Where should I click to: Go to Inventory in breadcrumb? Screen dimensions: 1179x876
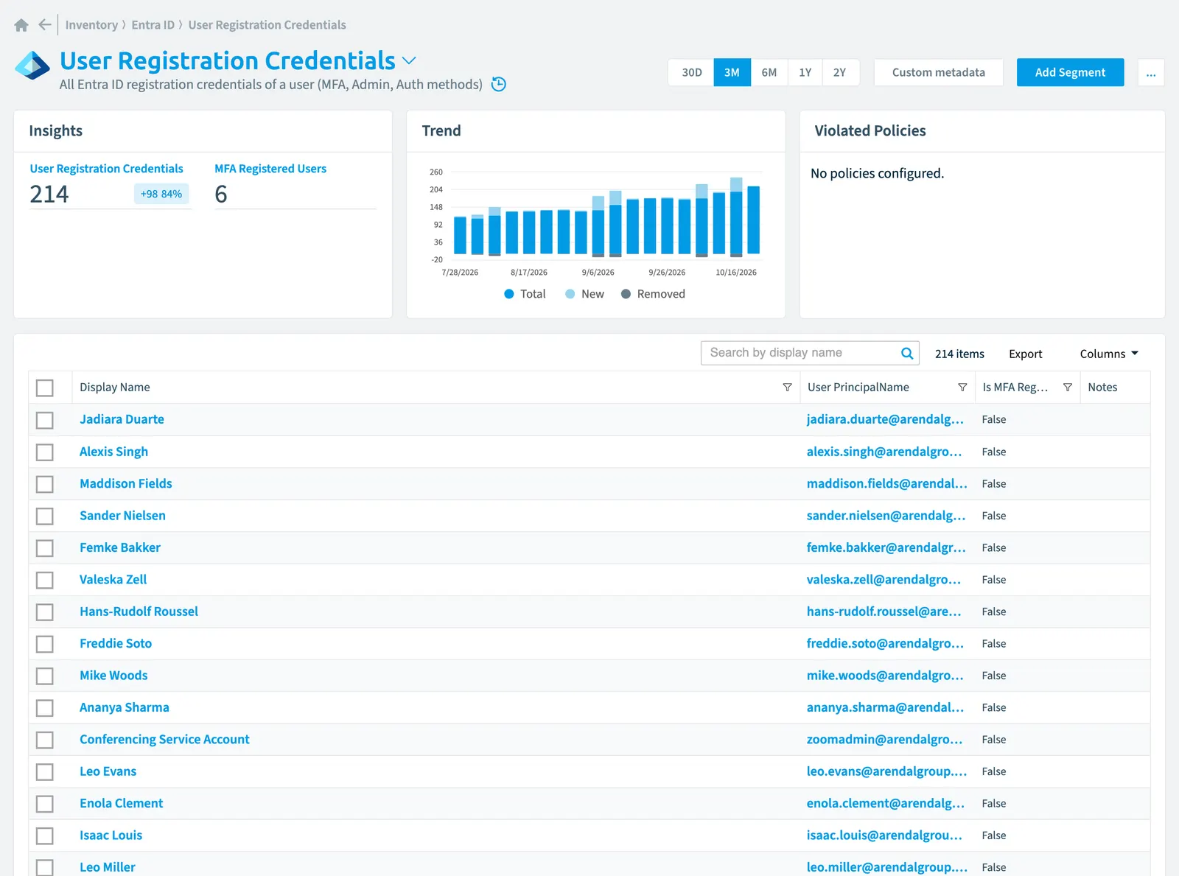(x=91, y=25)
